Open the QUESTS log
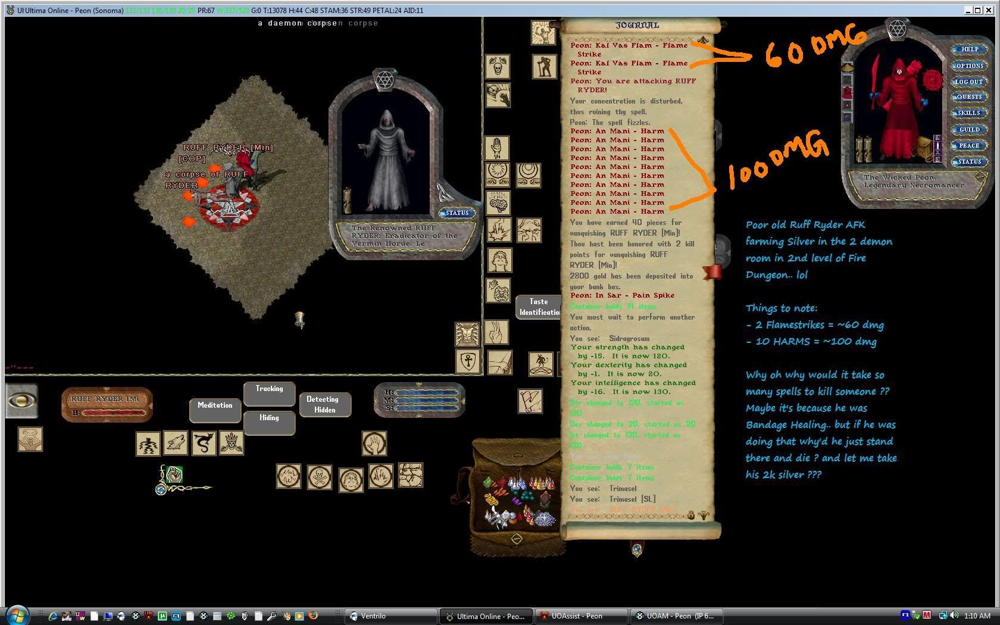This screenshot has height=625, width=1000. click(x=969, y=97)
